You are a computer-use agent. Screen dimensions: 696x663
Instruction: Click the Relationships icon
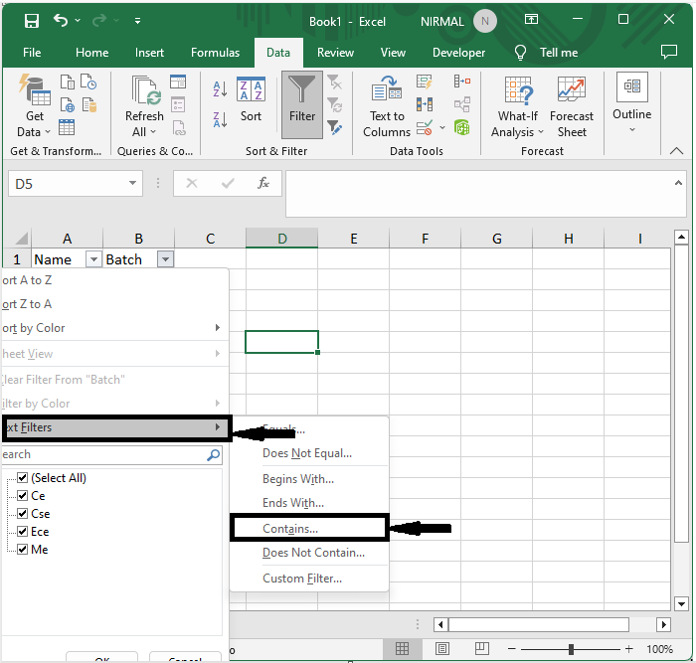click(462, 104)
